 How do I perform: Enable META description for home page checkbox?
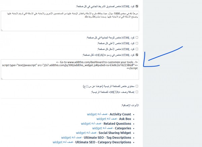pyautogui.click(x=136, y=91)
